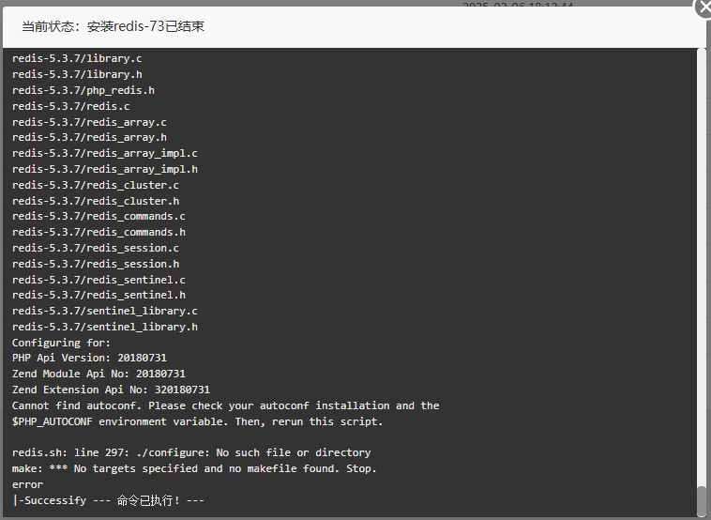711x520 pixels.
Task: Click the 'make: *** No targets specified' line
Action: point(194,468)
